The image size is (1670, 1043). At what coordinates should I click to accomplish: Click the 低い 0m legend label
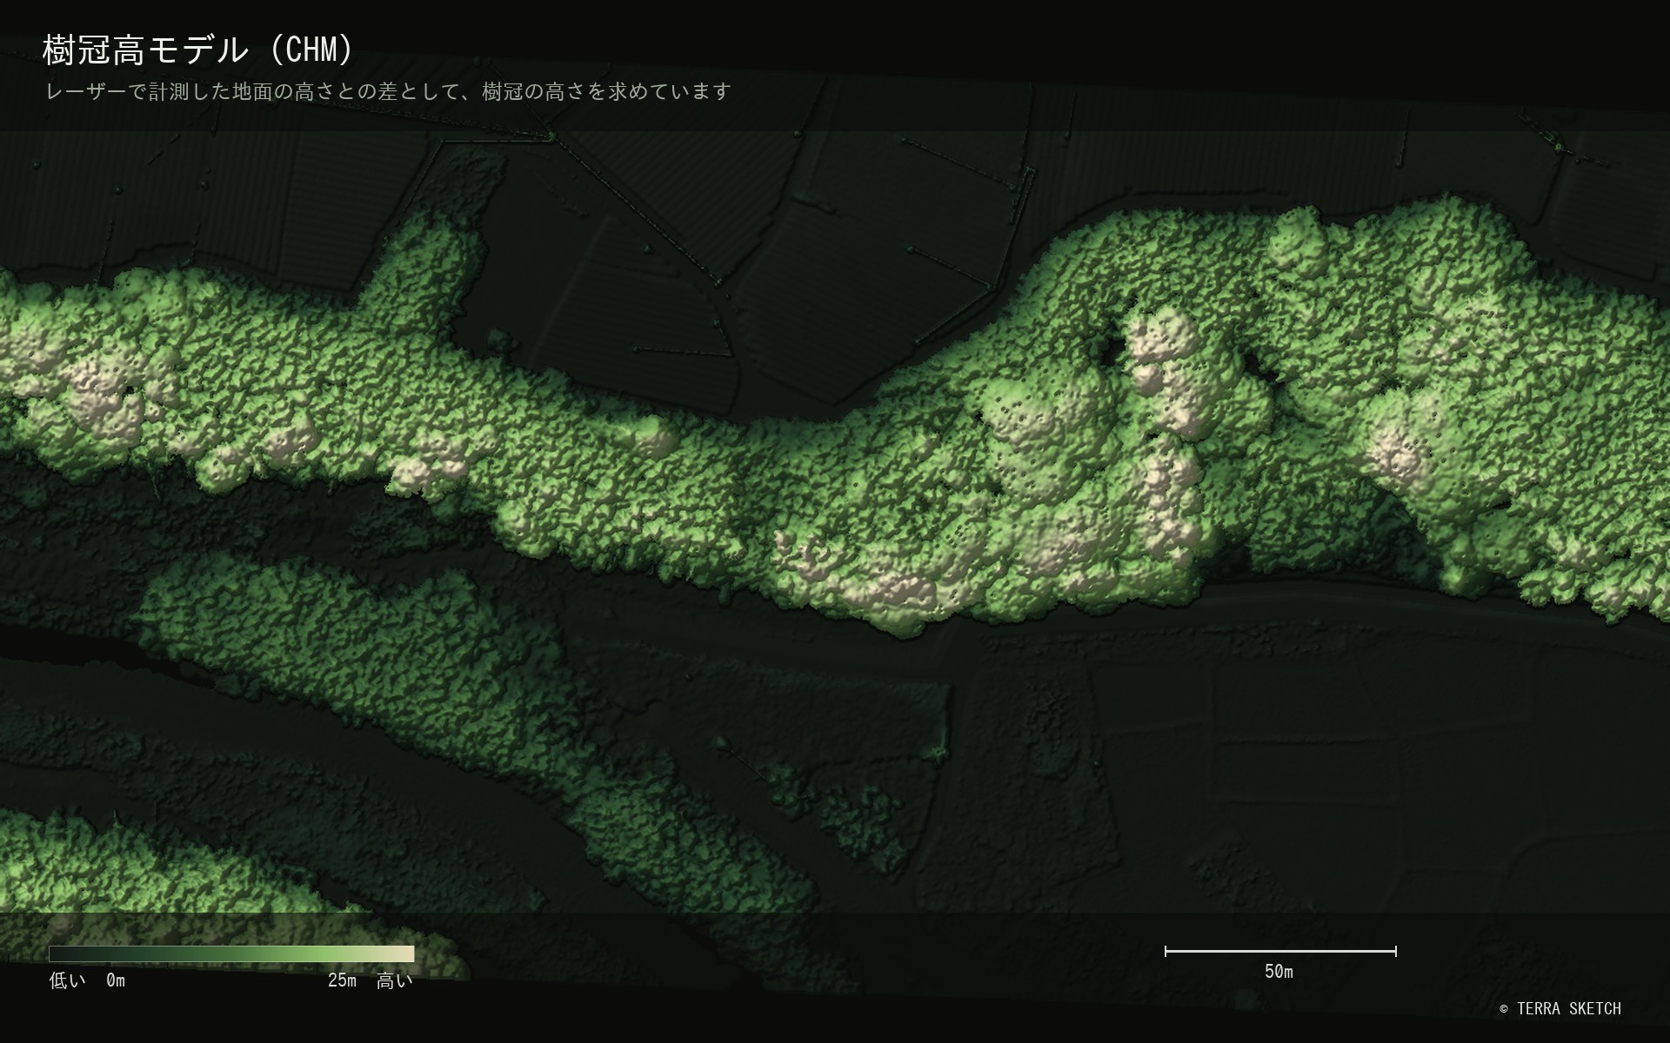click(x=87, y=980)
